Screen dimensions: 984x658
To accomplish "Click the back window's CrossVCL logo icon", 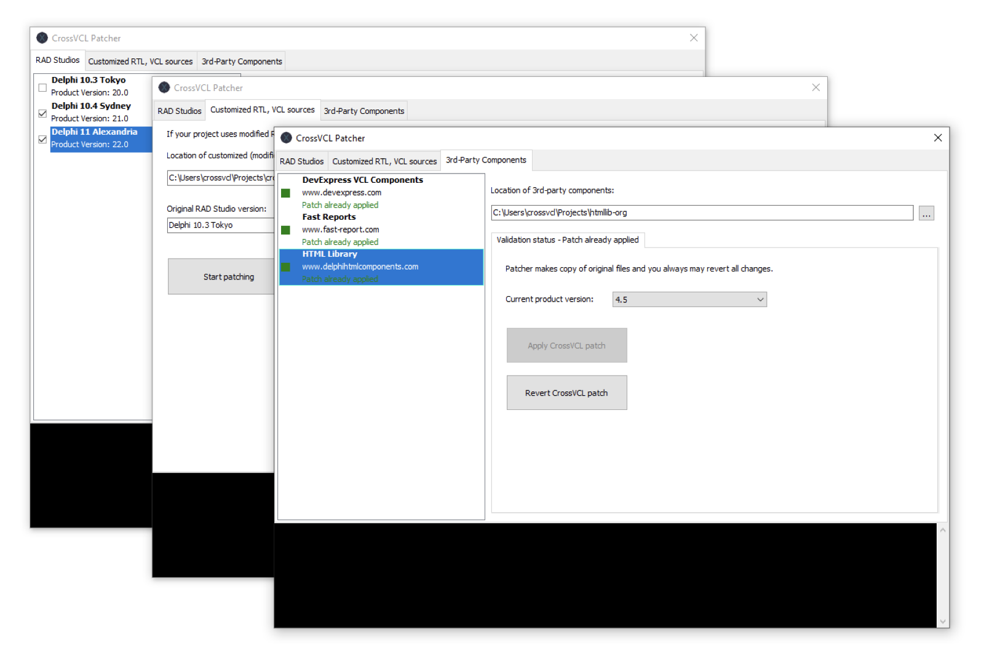I will click(42, 38).
